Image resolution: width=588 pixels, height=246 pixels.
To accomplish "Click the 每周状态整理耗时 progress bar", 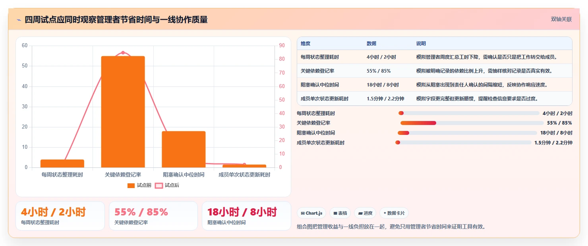I will coord(469,113).
